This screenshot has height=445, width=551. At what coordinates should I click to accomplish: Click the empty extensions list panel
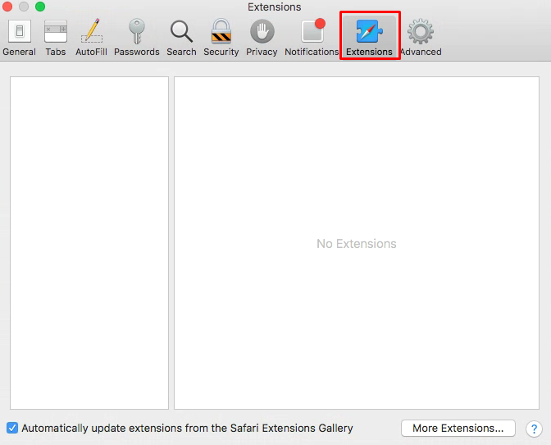[89, 243]
